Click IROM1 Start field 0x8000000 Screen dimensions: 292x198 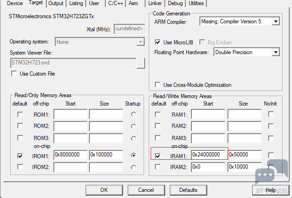pos(70,155)
